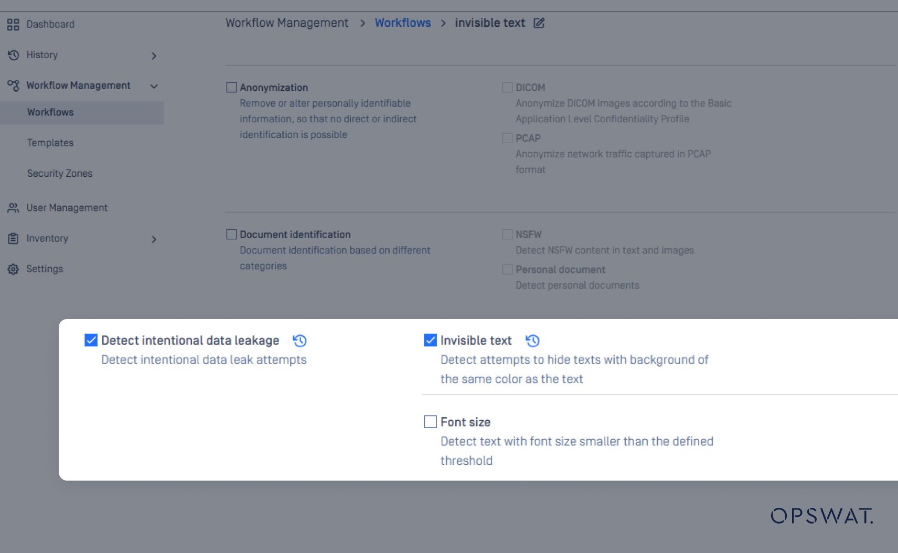The image size is (898, 553).
Task: Collapse the Workflow Management section
Action: 154,86
